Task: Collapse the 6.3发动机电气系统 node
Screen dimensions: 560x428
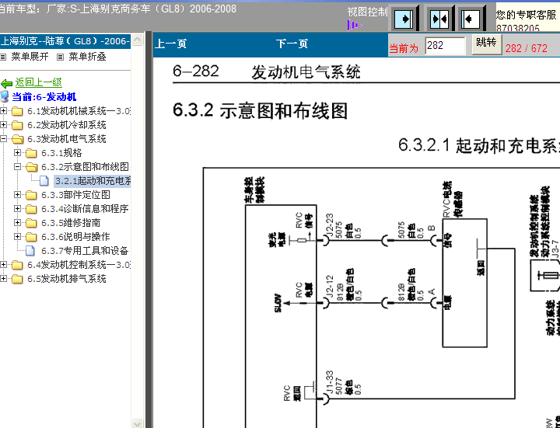Action: pos(4,139)
